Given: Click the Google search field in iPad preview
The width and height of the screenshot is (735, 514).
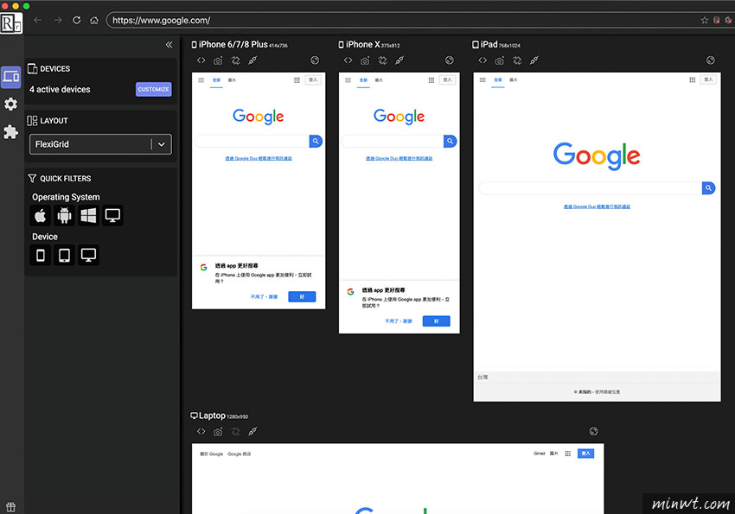Looking at the screenshot, I should [x=590, y=188].
